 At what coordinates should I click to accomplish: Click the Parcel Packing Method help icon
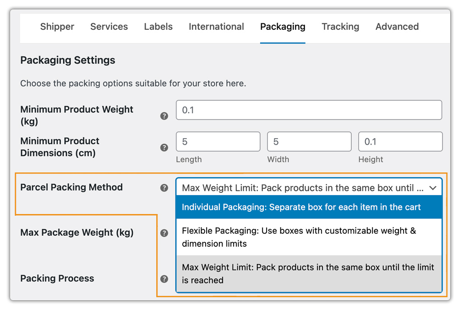[164, 188]
